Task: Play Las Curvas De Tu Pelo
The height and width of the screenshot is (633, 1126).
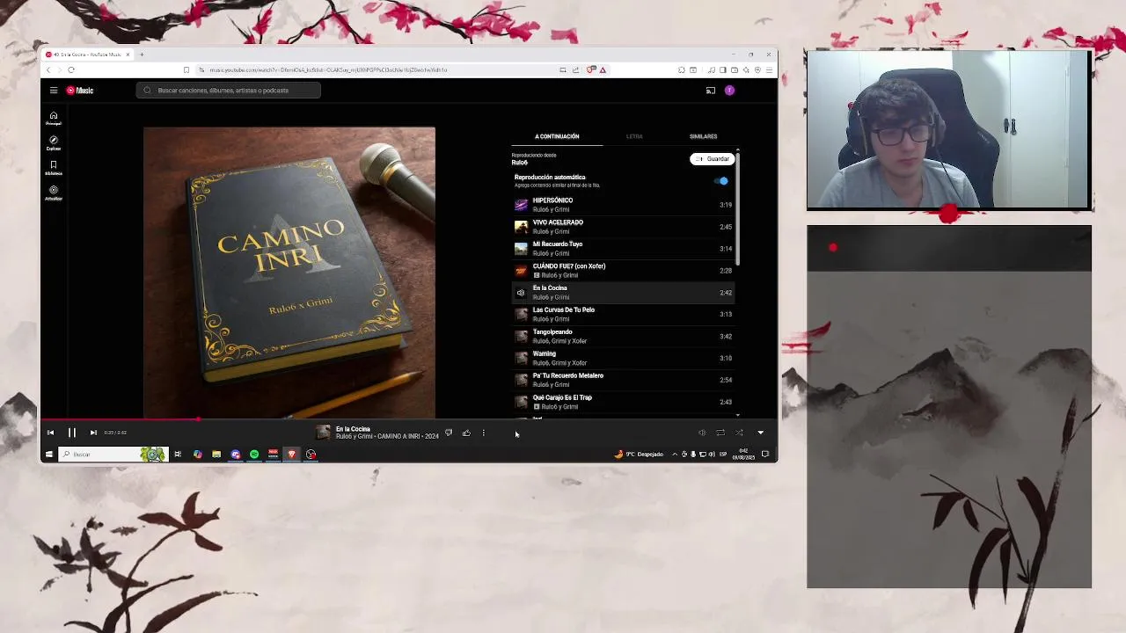Action: [x=624, y=314]
